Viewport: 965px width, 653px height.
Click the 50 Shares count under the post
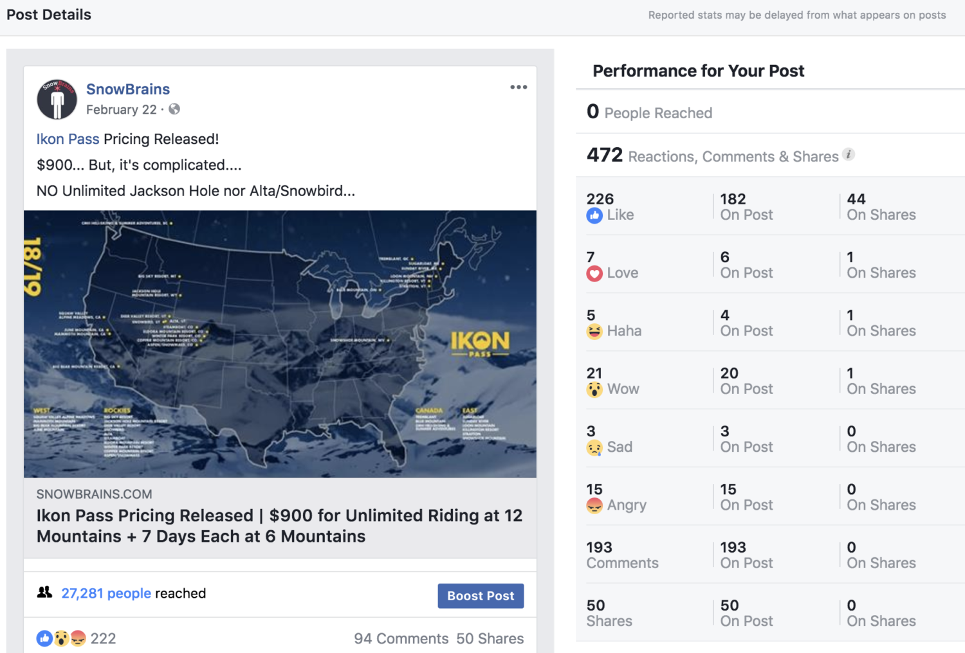click(x=490, y=638)
